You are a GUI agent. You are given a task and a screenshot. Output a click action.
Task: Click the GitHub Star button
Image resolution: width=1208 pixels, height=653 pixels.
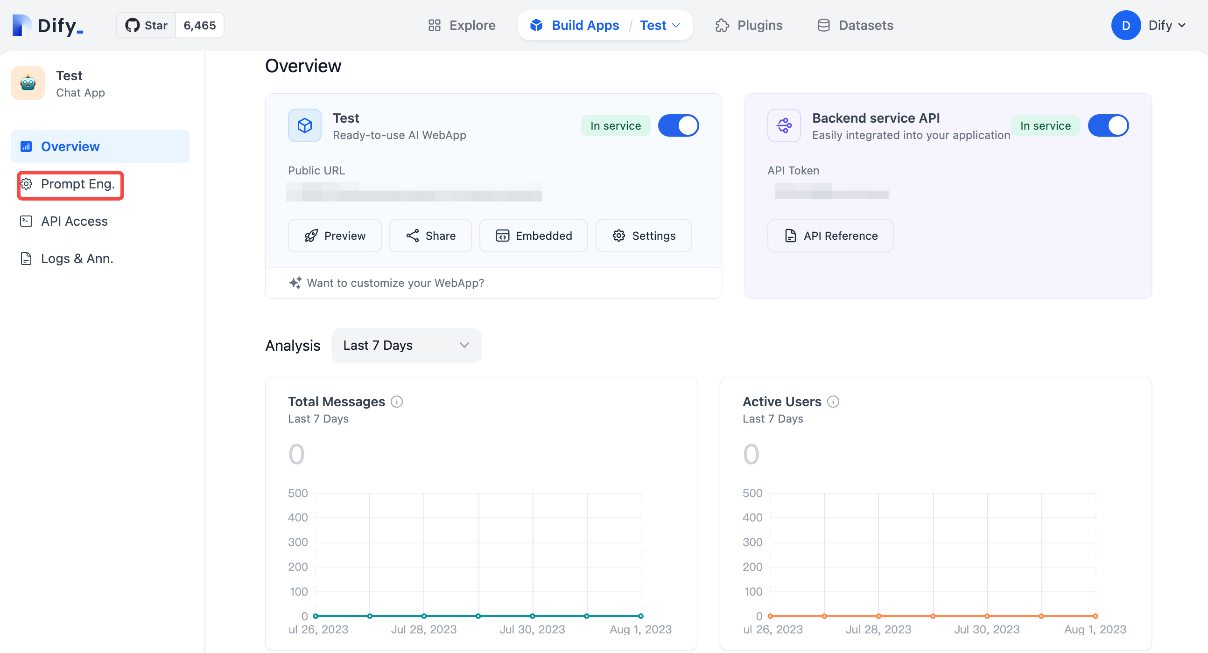coord(146,25)
